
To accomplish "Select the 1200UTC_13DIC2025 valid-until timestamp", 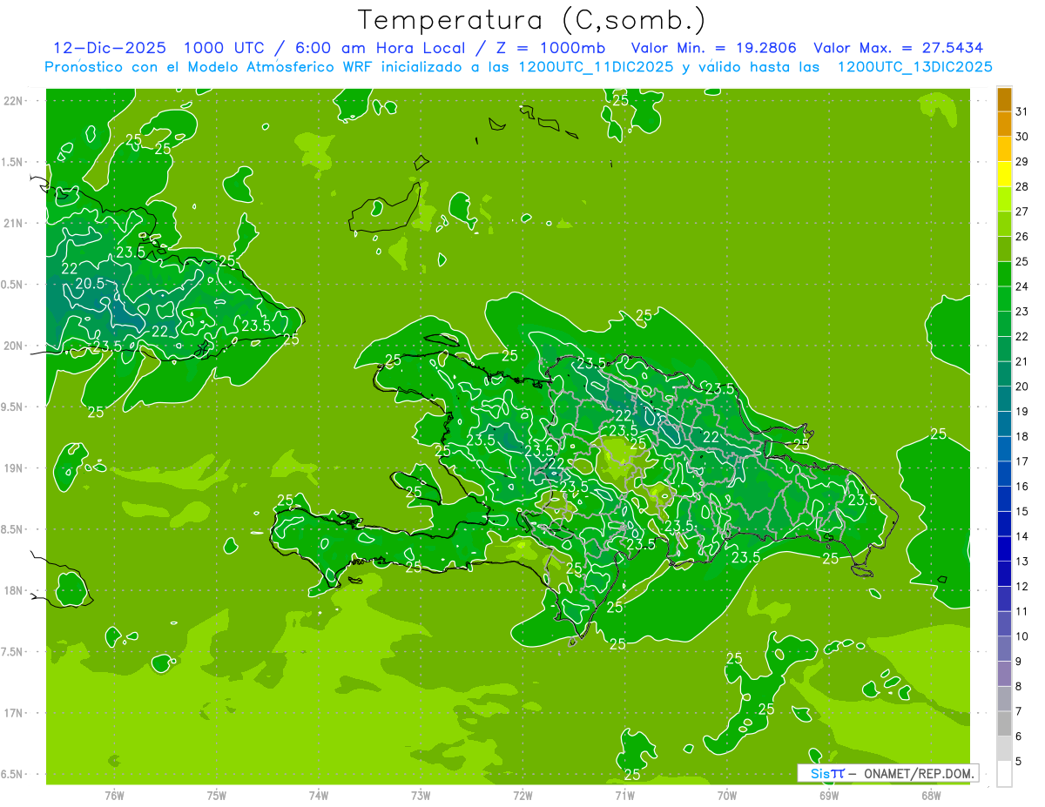I will click(x=914, y=67).
